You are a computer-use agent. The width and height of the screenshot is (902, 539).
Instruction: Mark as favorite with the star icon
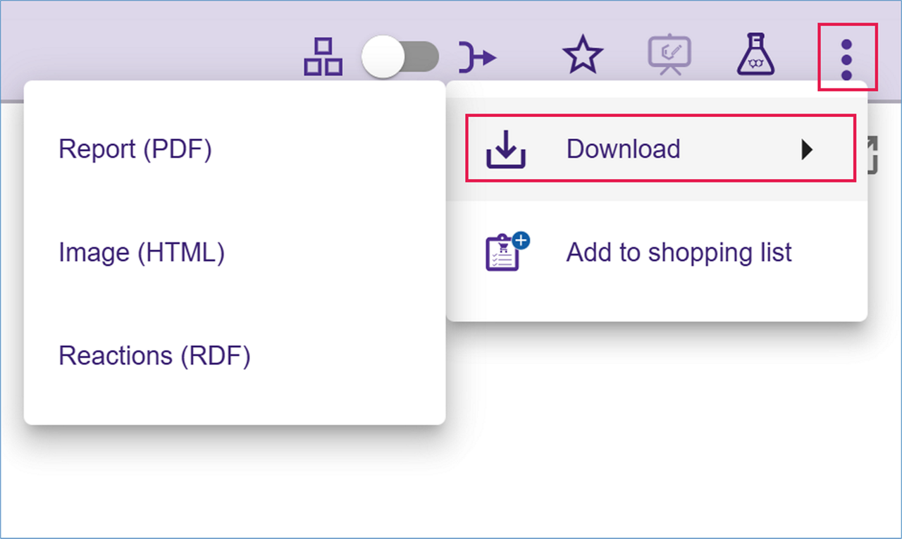coord(582,56)
